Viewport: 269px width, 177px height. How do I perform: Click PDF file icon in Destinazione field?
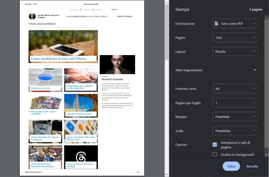tap(217, 23)
